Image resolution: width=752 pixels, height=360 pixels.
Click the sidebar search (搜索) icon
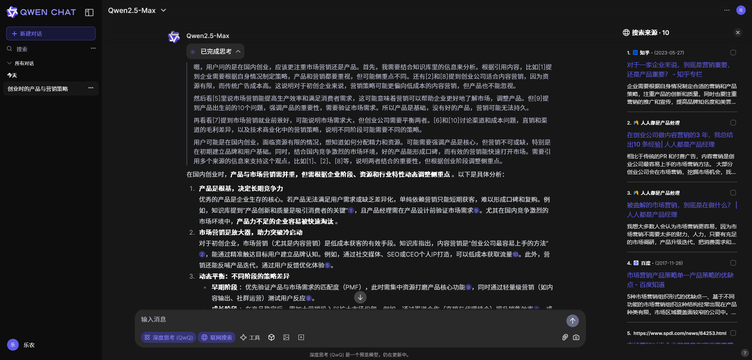click(9, 49)
